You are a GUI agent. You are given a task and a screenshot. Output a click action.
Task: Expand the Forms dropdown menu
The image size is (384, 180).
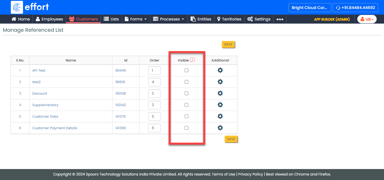tap(136, 19)
